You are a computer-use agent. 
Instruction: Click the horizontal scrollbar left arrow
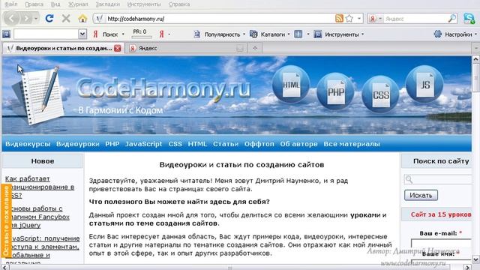(4, 267)
